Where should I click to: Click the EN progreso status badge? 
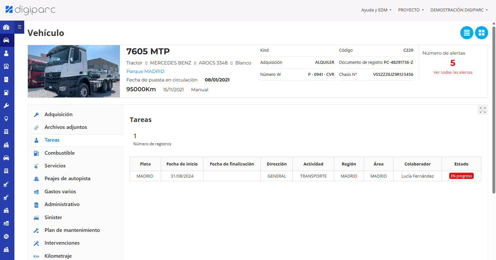pos(461,176)
